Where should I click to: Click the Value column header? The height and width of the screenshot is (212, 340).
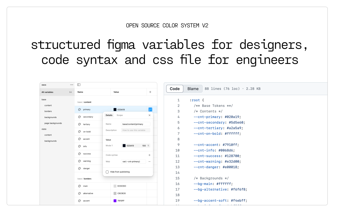click(116, 92)
